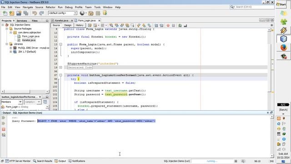Viewport: 291px width, 164px height.
Task: Click the globe browser icon in toolbar
Action: click(82, 13)
